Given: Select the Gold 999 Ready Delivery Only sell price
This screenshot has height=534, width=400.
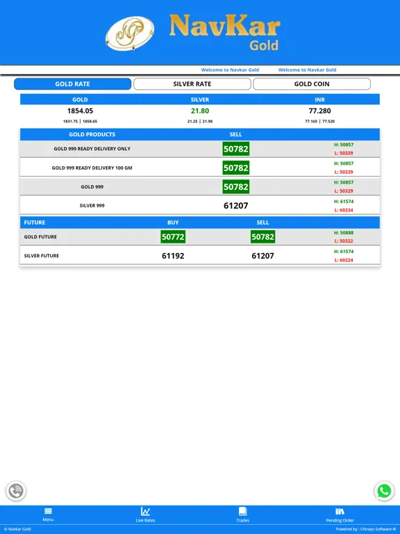Looking at the screenshot, I should pos(235,149).
